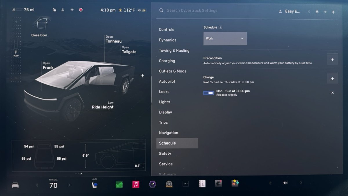The height and width of the screenshot is (196, 348).
Task: Open Service settings section
Action: pos(166,164)
